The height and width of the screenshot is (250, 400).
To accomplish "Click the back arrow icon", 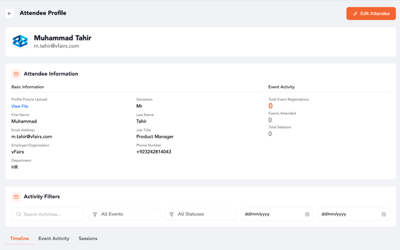I will (x=10, y=13).
